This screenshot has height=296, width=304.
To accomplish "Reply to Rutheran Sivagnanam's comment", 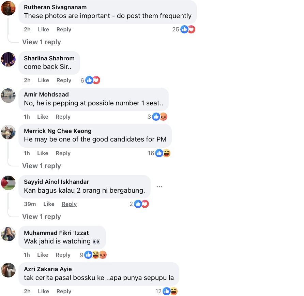I will 64,30.
